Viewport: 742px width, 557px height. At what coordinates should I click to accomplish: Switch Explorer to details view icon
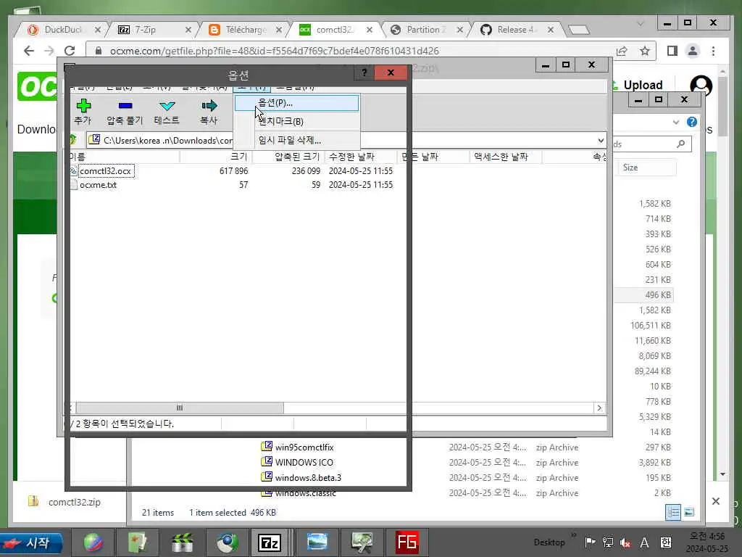673,512
